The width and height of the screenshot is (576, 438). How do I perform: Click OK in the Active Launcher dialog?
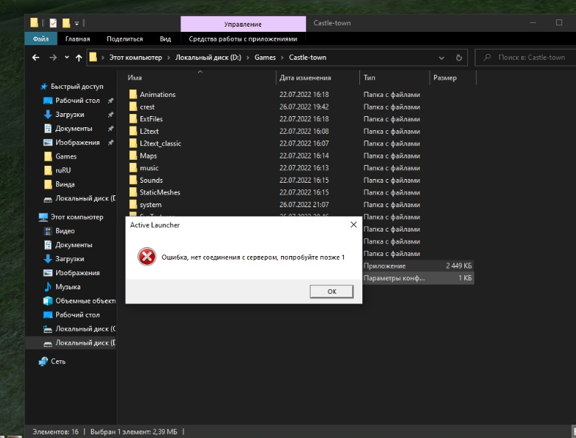pyautogui.click(x=331, y=292)
